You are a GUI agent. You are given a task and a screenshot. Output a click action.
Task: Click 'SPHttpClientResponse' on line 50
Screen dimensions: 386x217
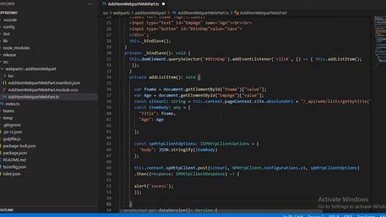coord(200,174)
